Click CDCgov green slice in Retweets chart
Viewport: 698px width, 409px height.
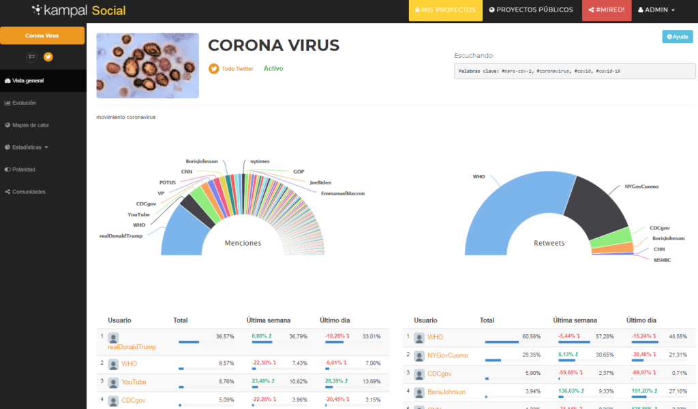pos(612,238)
